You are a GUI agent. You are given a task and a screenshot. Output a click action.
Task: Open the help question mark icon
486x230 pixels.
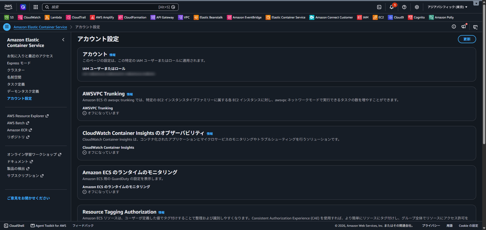[x=404, y=7]
